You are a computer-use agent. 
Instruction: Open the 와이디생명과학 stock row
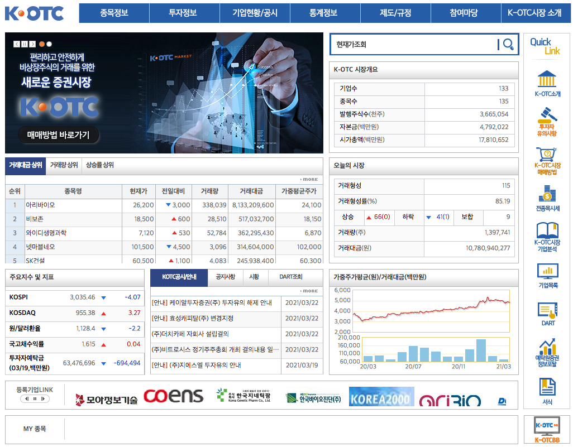(x=164, y=233)
